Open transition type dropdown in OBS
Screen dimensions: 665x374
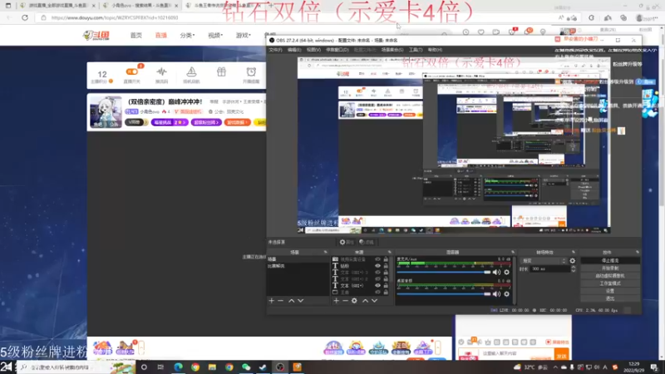[x=544, y=261]
